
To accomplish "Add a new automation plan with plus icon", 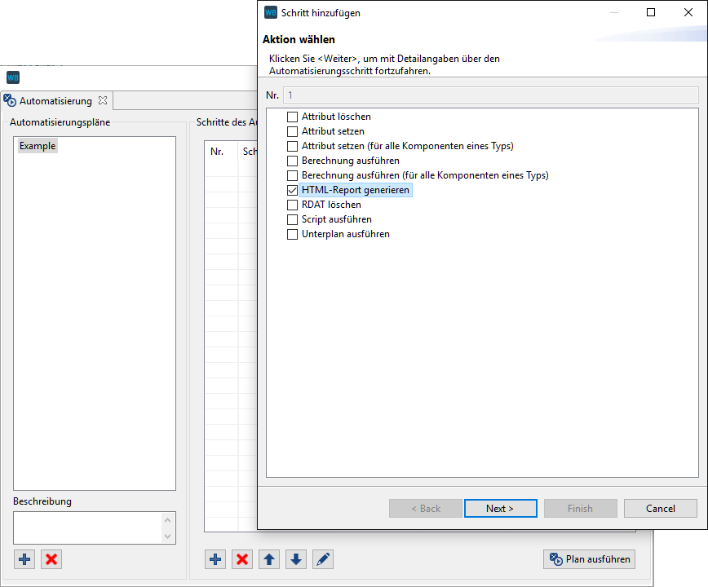I will (24, 559).
